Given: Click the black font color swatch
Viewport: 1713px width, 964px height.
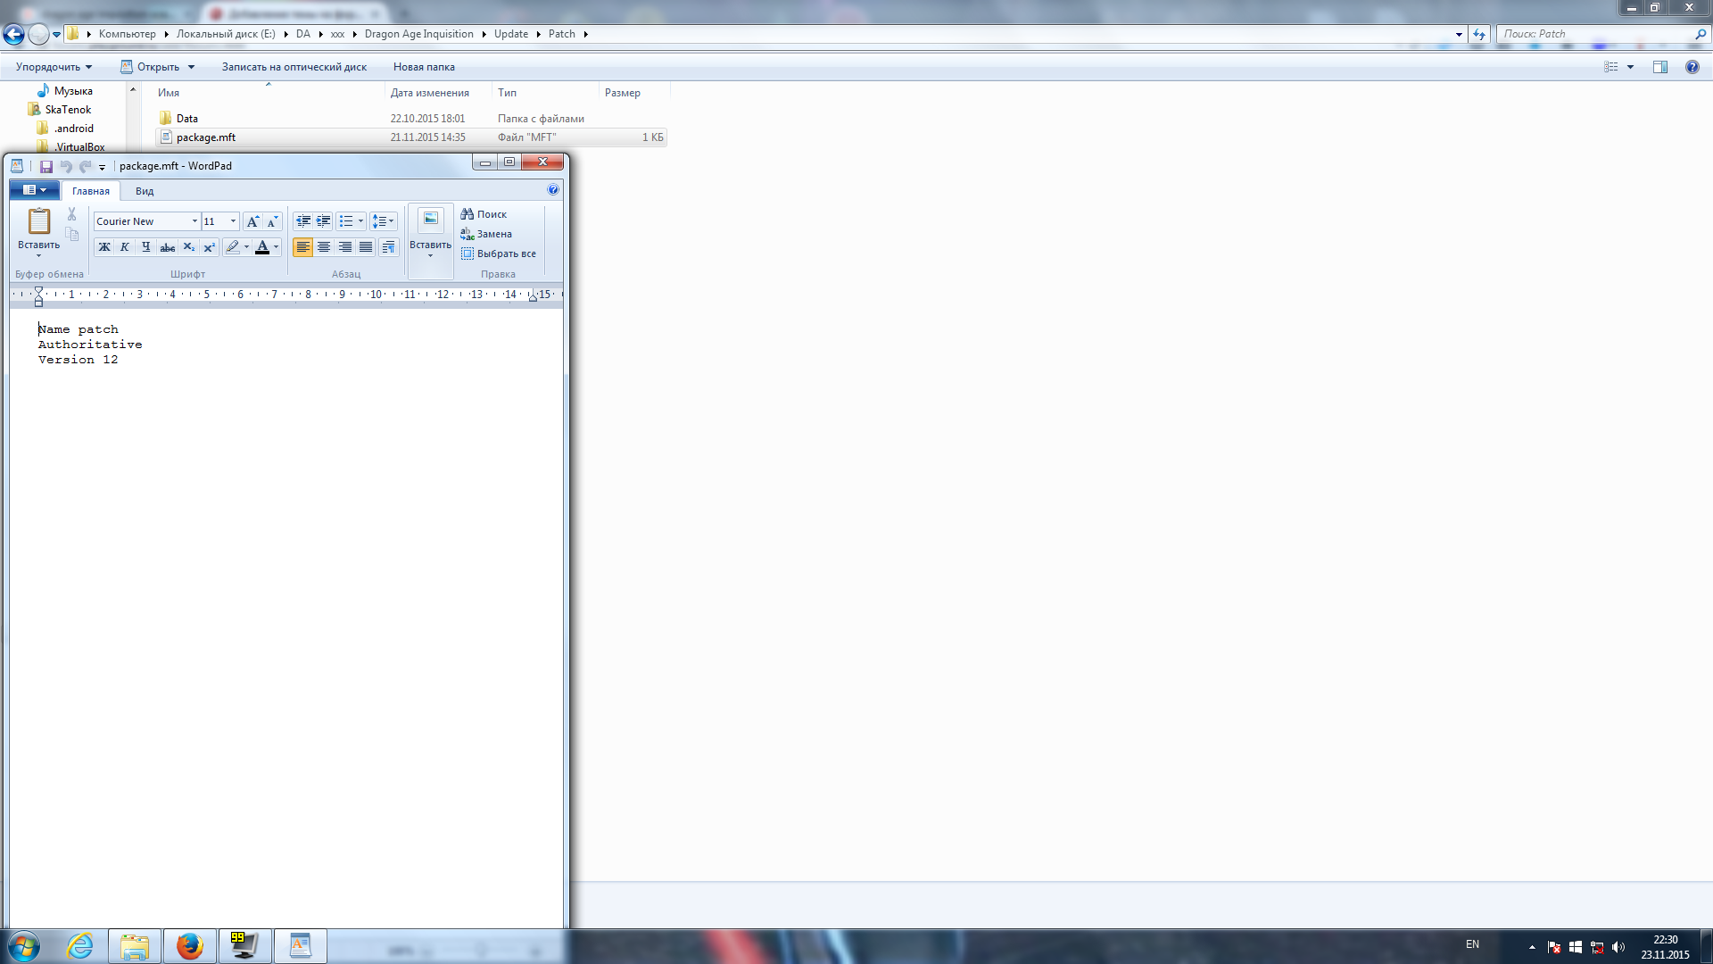Looking at the screenshot, I should coord(262,247).
